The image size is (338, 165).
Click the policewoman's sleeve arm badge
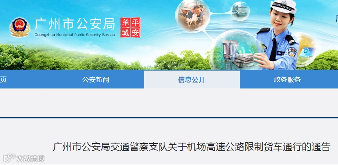coord(292,52)
